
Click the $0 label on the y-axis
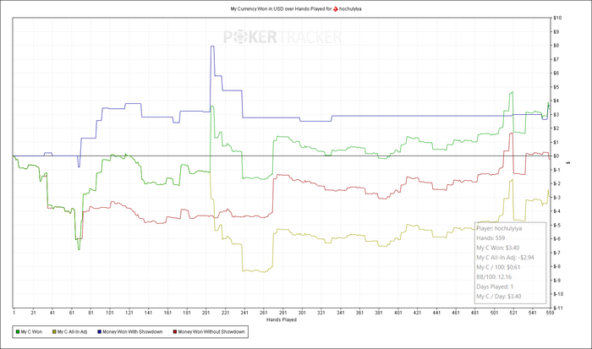point(556,155)
